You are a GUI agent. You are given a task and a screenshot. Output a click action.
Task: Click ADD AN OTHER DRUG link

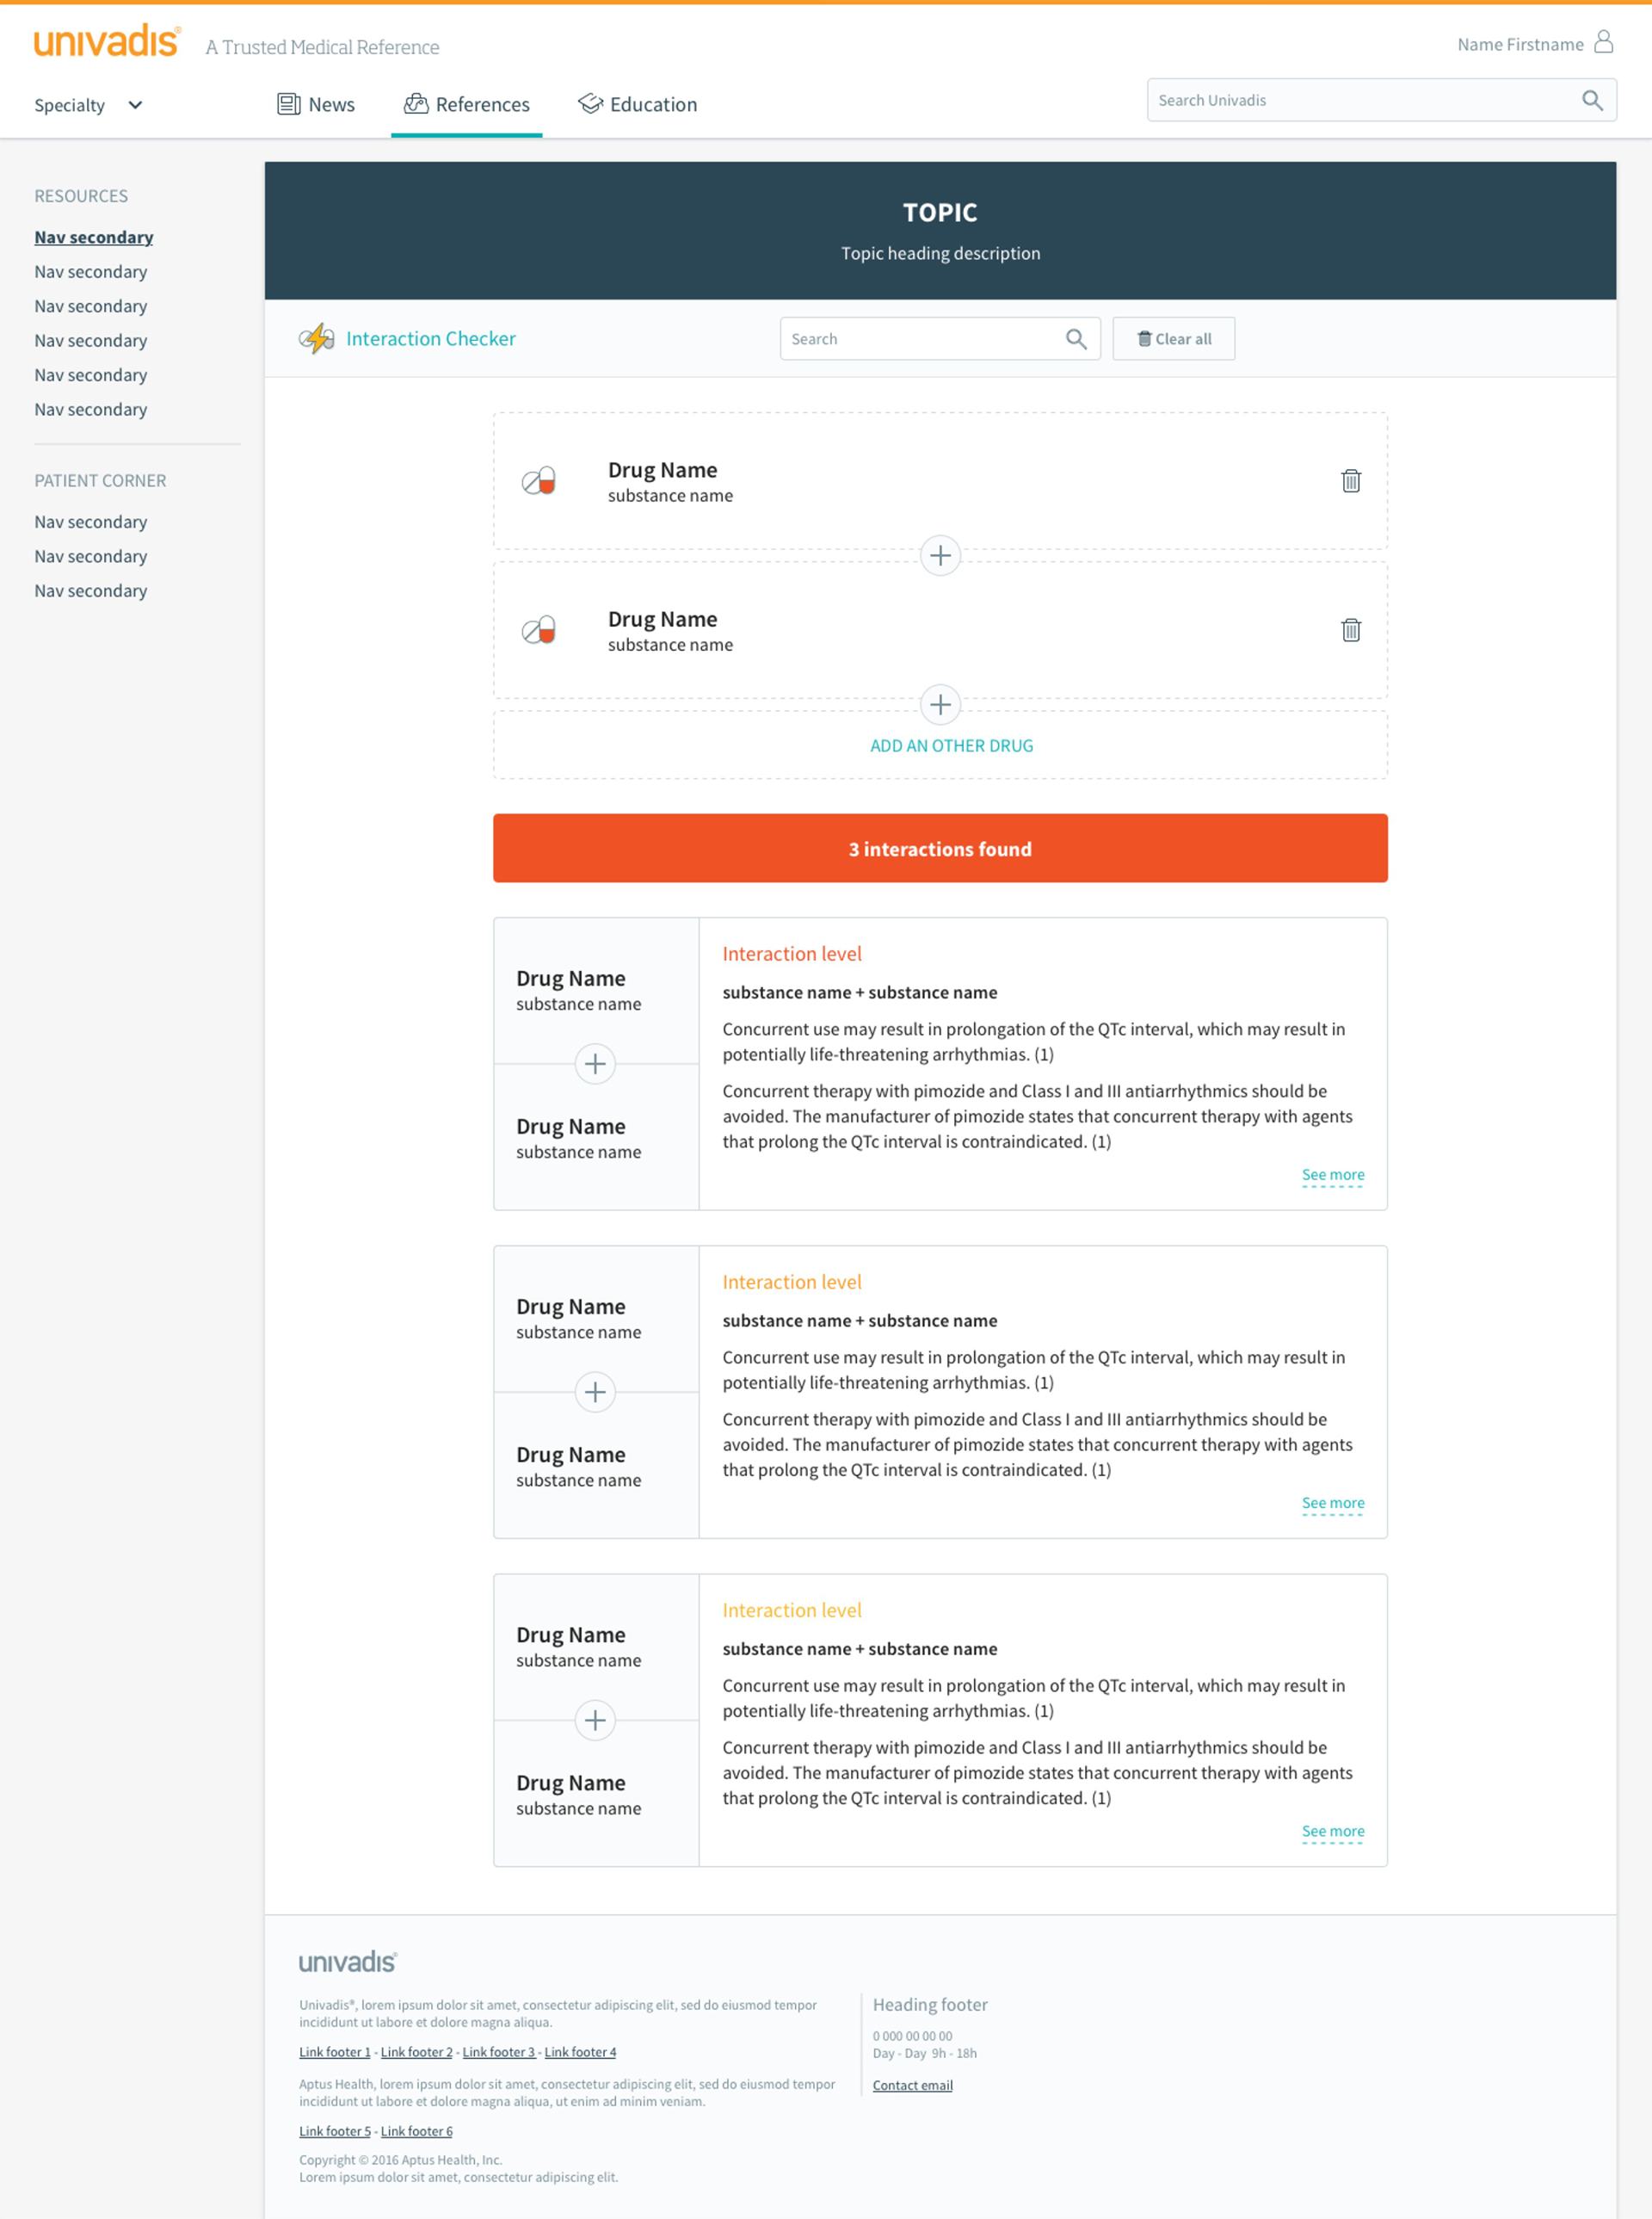click(951, 745)
